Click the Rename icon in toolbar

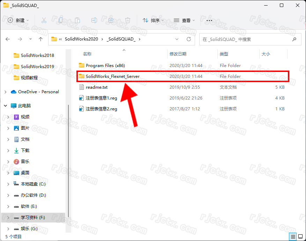[94, 21]
